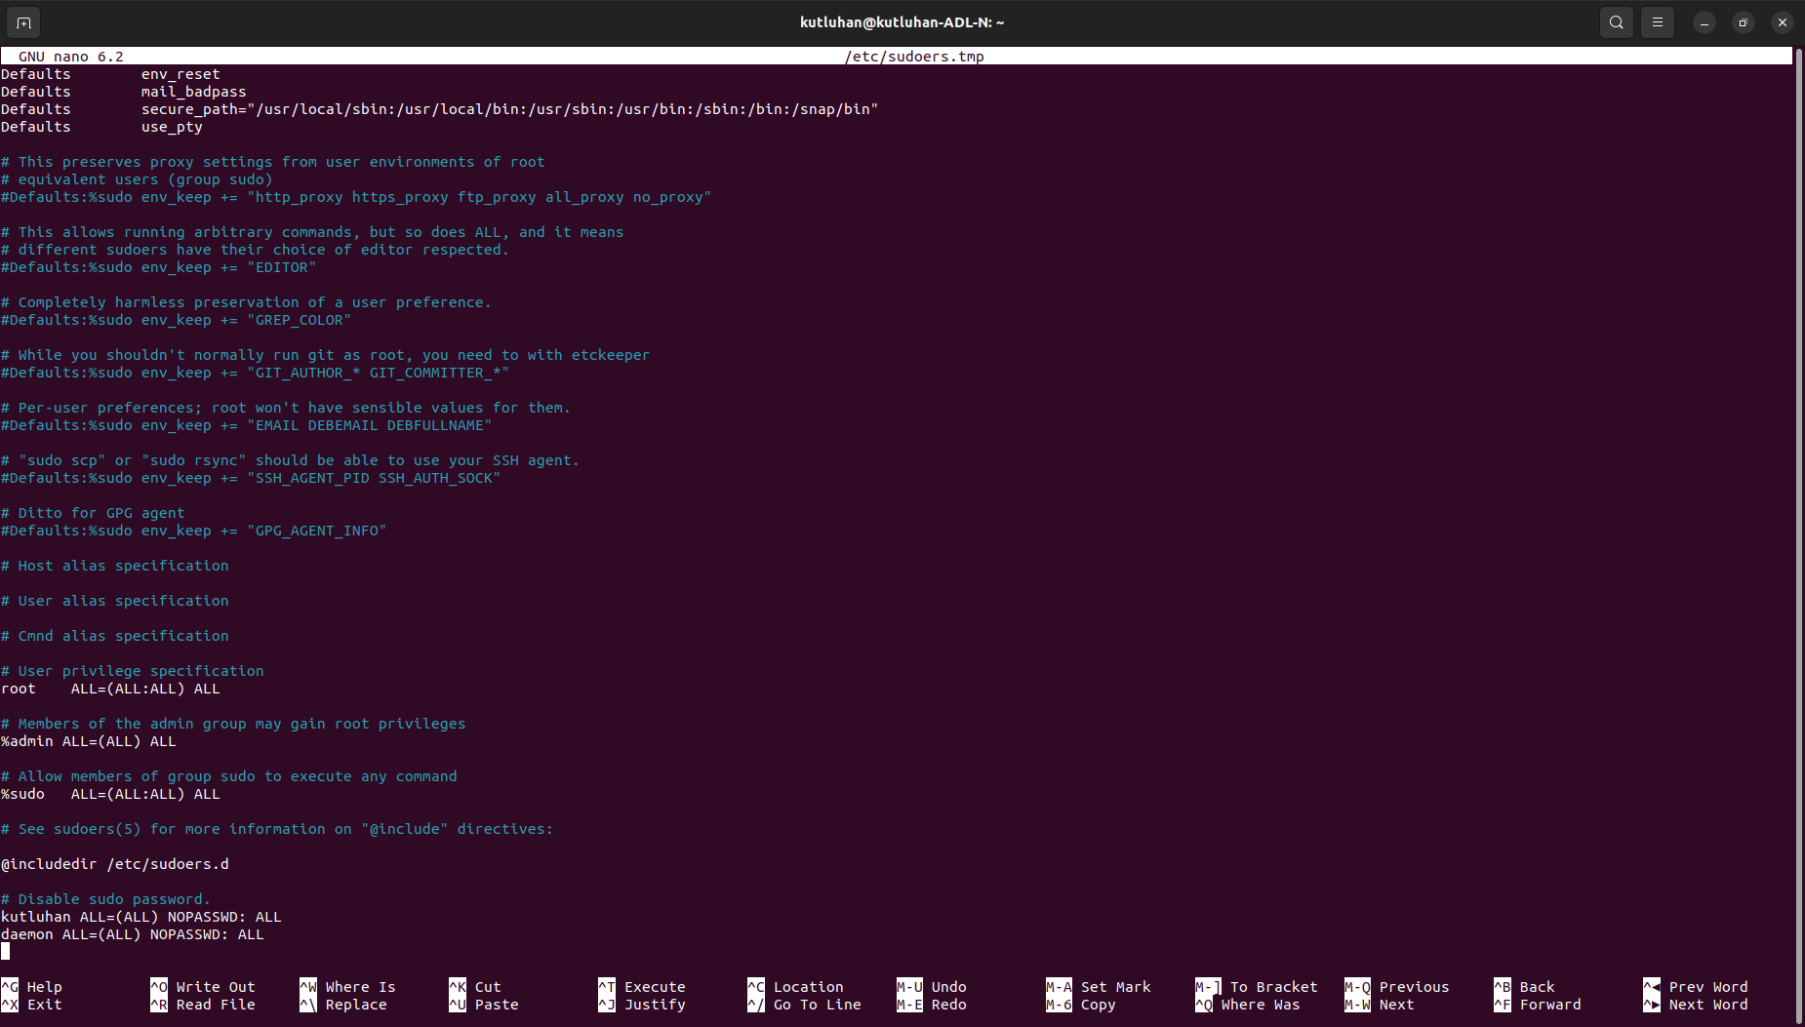Screen dimensions: 1805x1027
Task: Close the terminal window
Action: pos(1782,22)
